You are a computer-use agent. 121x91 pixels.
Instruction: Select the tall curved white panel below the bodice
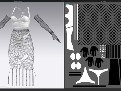(x=70, y=39)
